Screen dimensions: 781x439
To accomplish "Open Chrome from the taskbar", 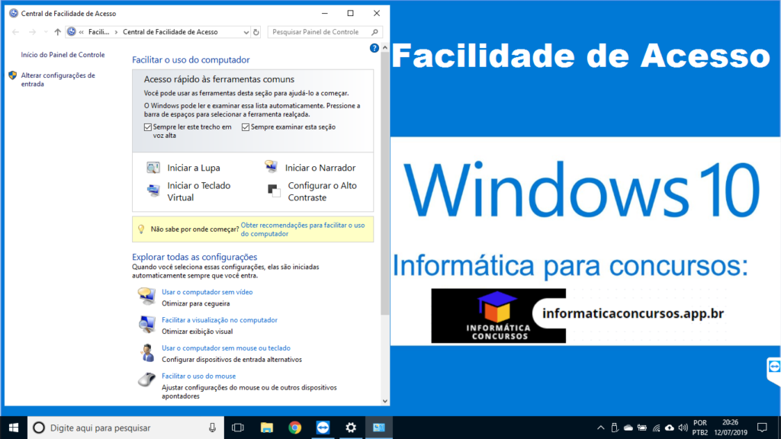I will tap(295, 428).
